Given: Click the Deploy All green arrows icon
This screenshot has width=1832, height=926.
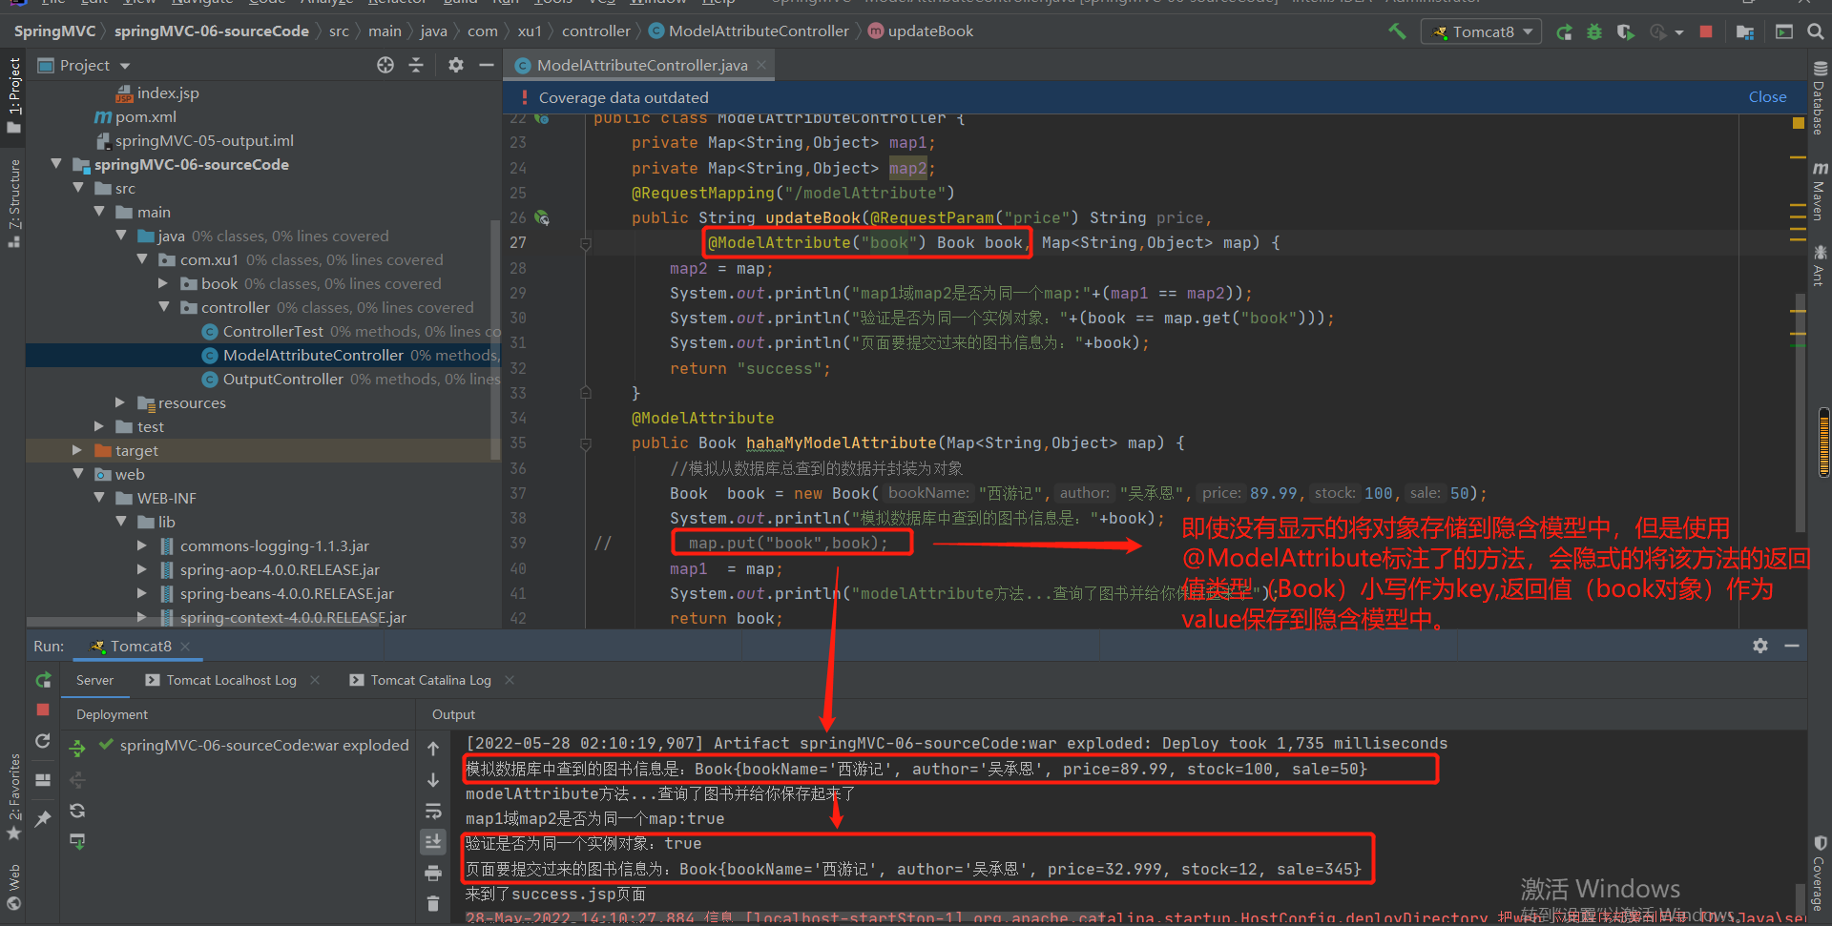Looking at the screenshot, I should point(77,749).
